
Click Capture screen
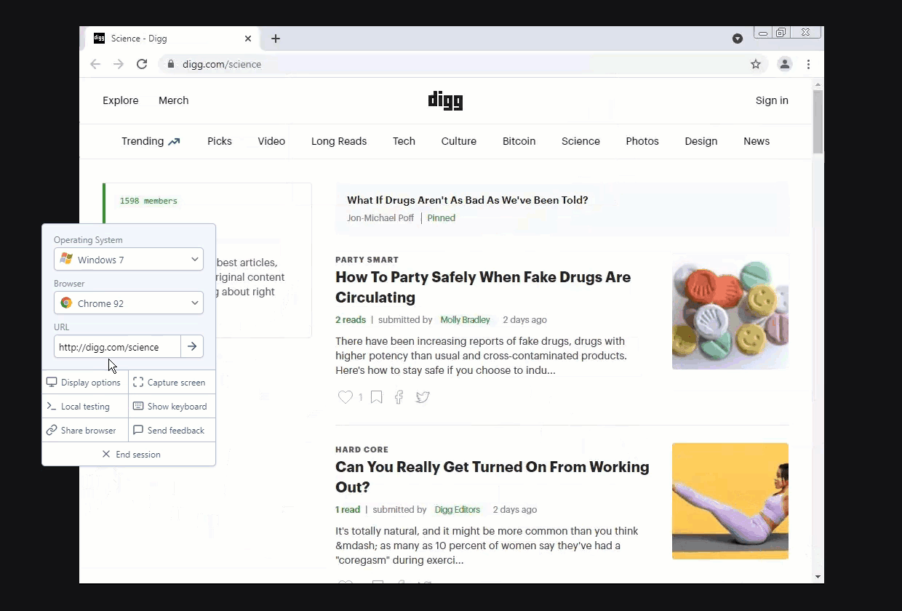point(172,383)
